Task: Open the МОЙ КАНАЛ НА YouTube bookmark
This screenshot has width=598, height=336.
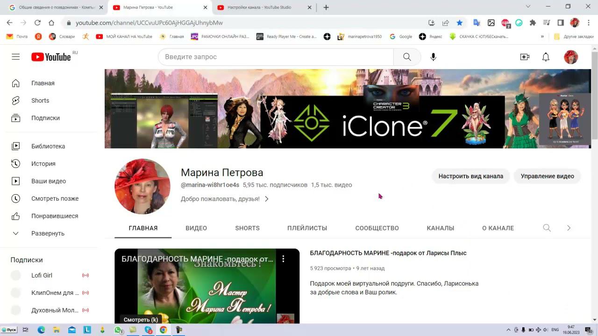Action: pyautogui.click(x=124, y=36)
